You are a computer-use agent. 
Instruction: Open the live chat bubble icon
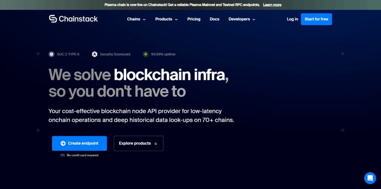point(370,178)
